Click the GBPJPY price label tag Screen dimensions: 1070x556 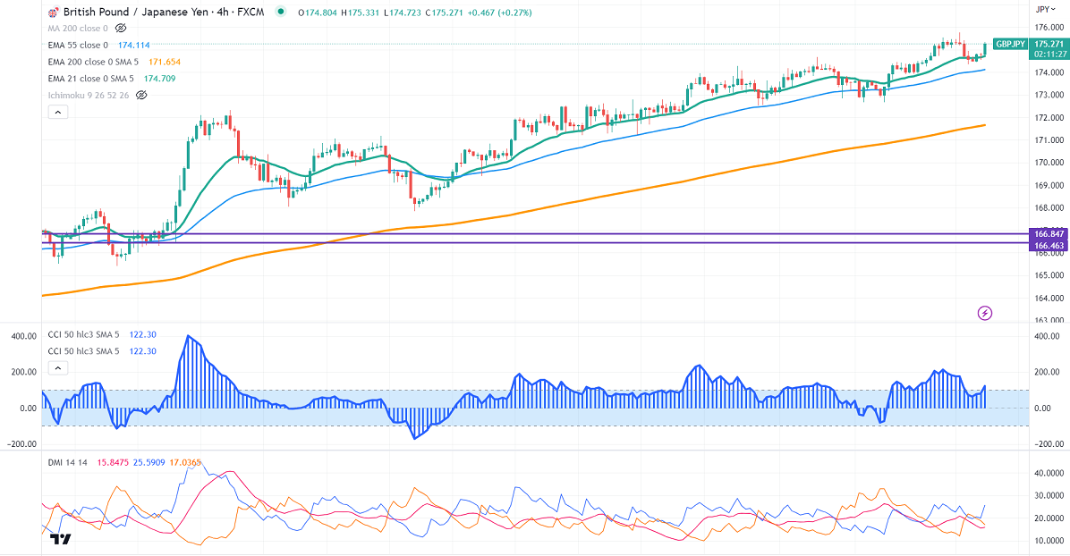[1010, 44]
